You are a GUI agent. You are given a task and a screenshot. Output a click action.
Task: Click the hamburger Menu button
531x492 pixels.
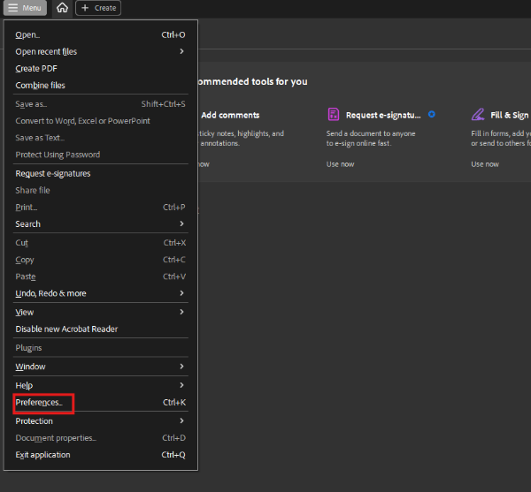25,8
